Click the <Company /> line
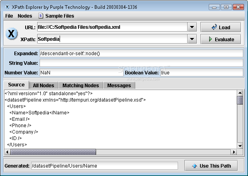 tap(24, 132)
